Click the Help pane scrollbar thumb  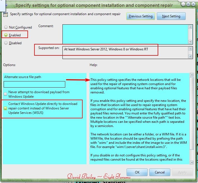pos(192,113)
